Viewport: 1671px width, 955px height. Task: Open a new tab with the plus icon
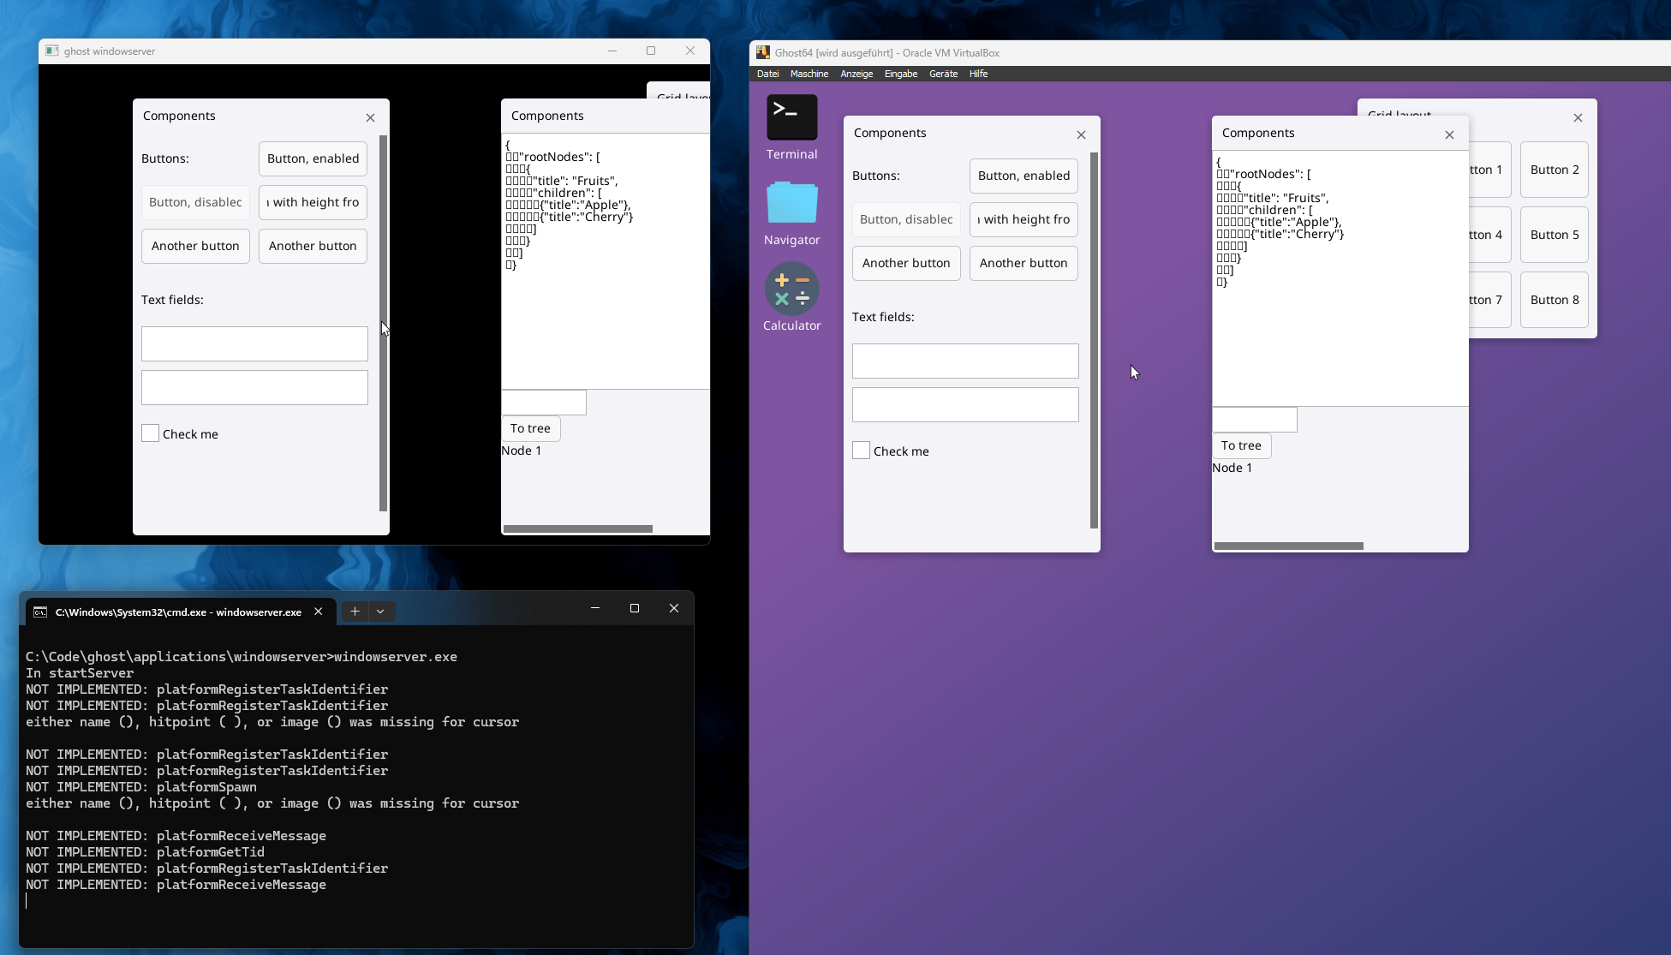[x=355, y=611]
